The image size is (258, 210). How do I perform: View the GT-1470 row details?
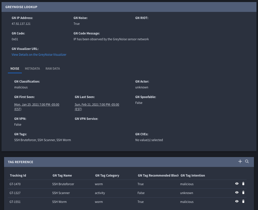coord(237,184)
